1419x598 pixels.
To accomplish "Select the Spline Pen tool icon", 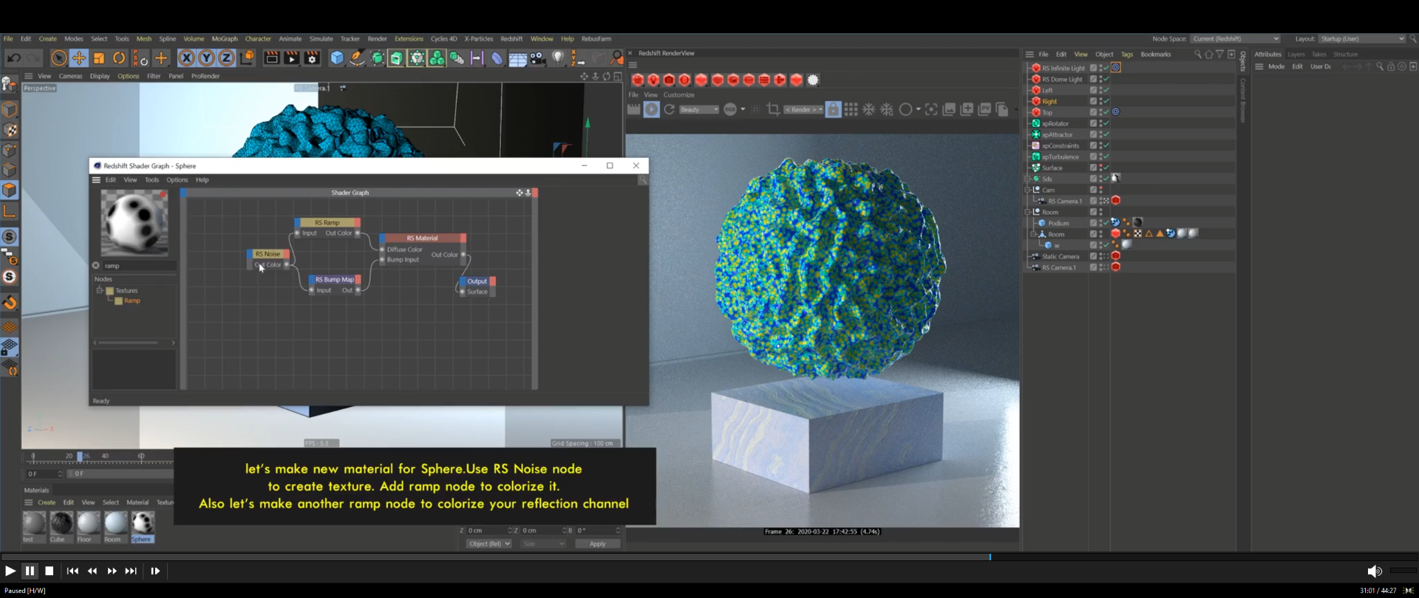I will [x=357, y=58].
